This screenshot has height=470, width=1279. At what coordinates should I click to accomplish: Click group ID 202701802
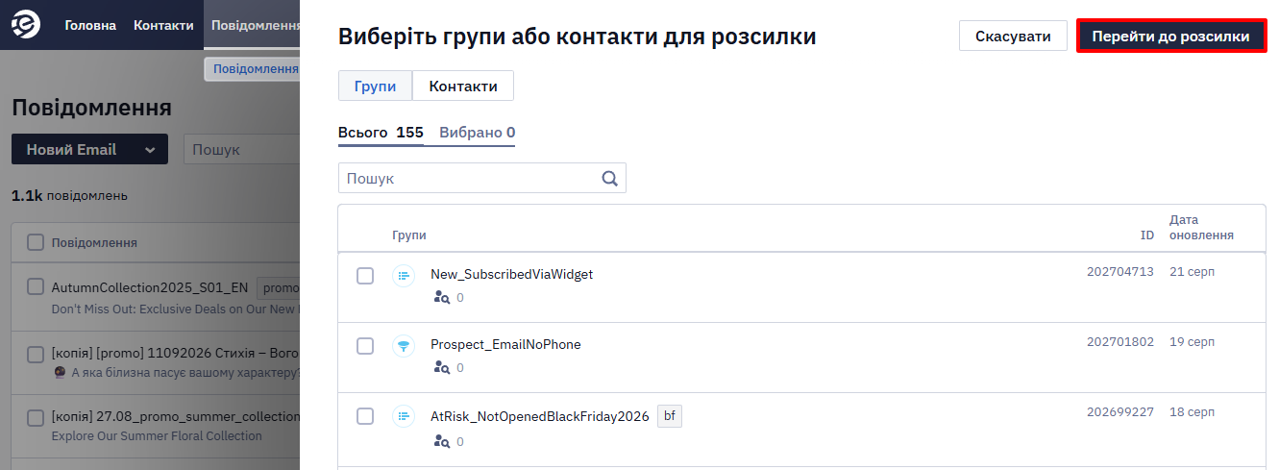(1120, 342)
